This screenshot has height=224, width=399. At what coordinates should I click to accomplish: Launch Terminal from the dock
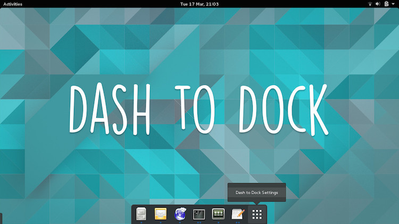(x=199, y=214)
